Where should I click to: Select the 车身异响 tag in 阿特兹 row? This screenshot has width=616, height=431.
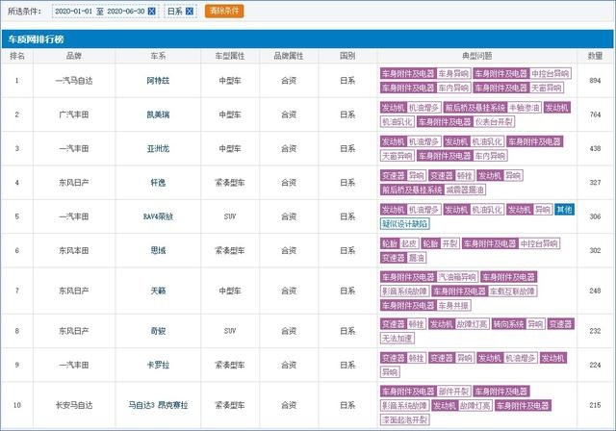click(453, 73)
